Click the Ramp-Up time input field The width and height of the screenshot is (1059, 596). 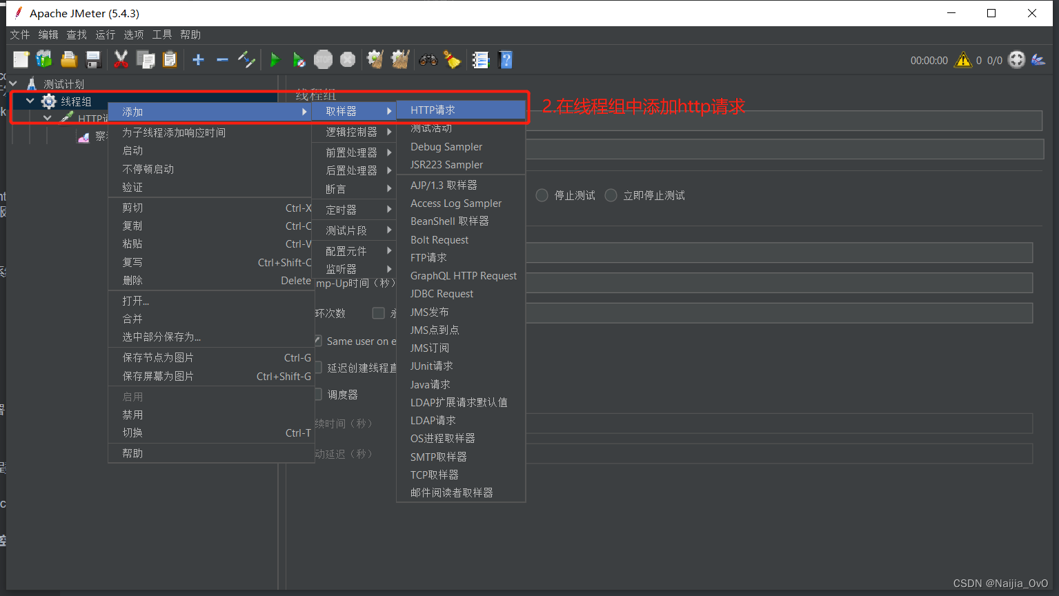click(779, 283)
